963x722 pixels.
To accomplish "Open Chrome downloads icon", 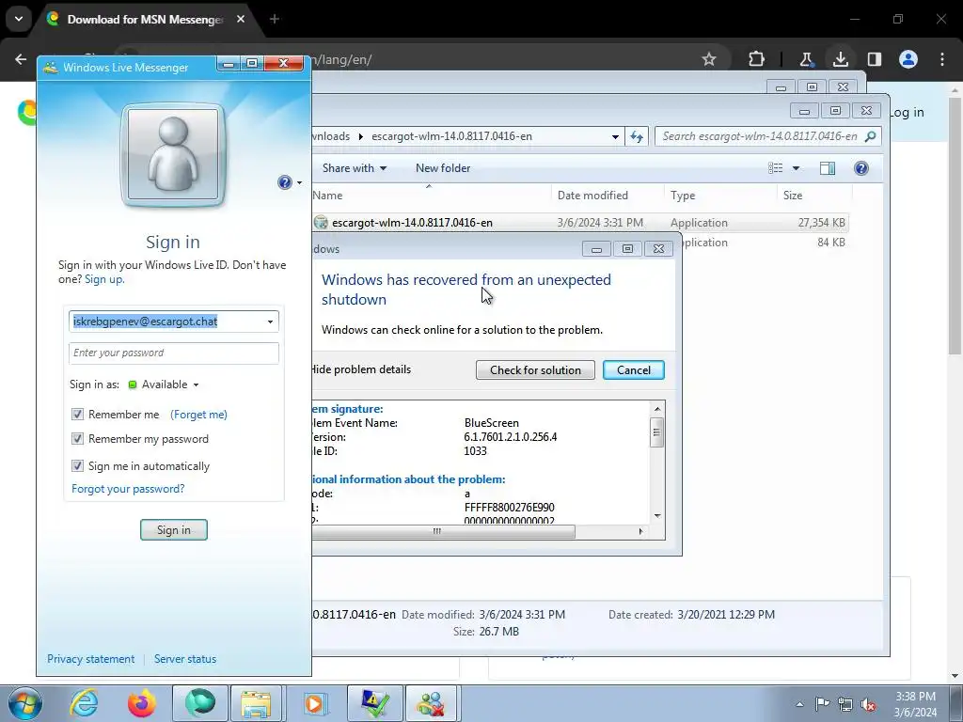I will pos(841,59).
